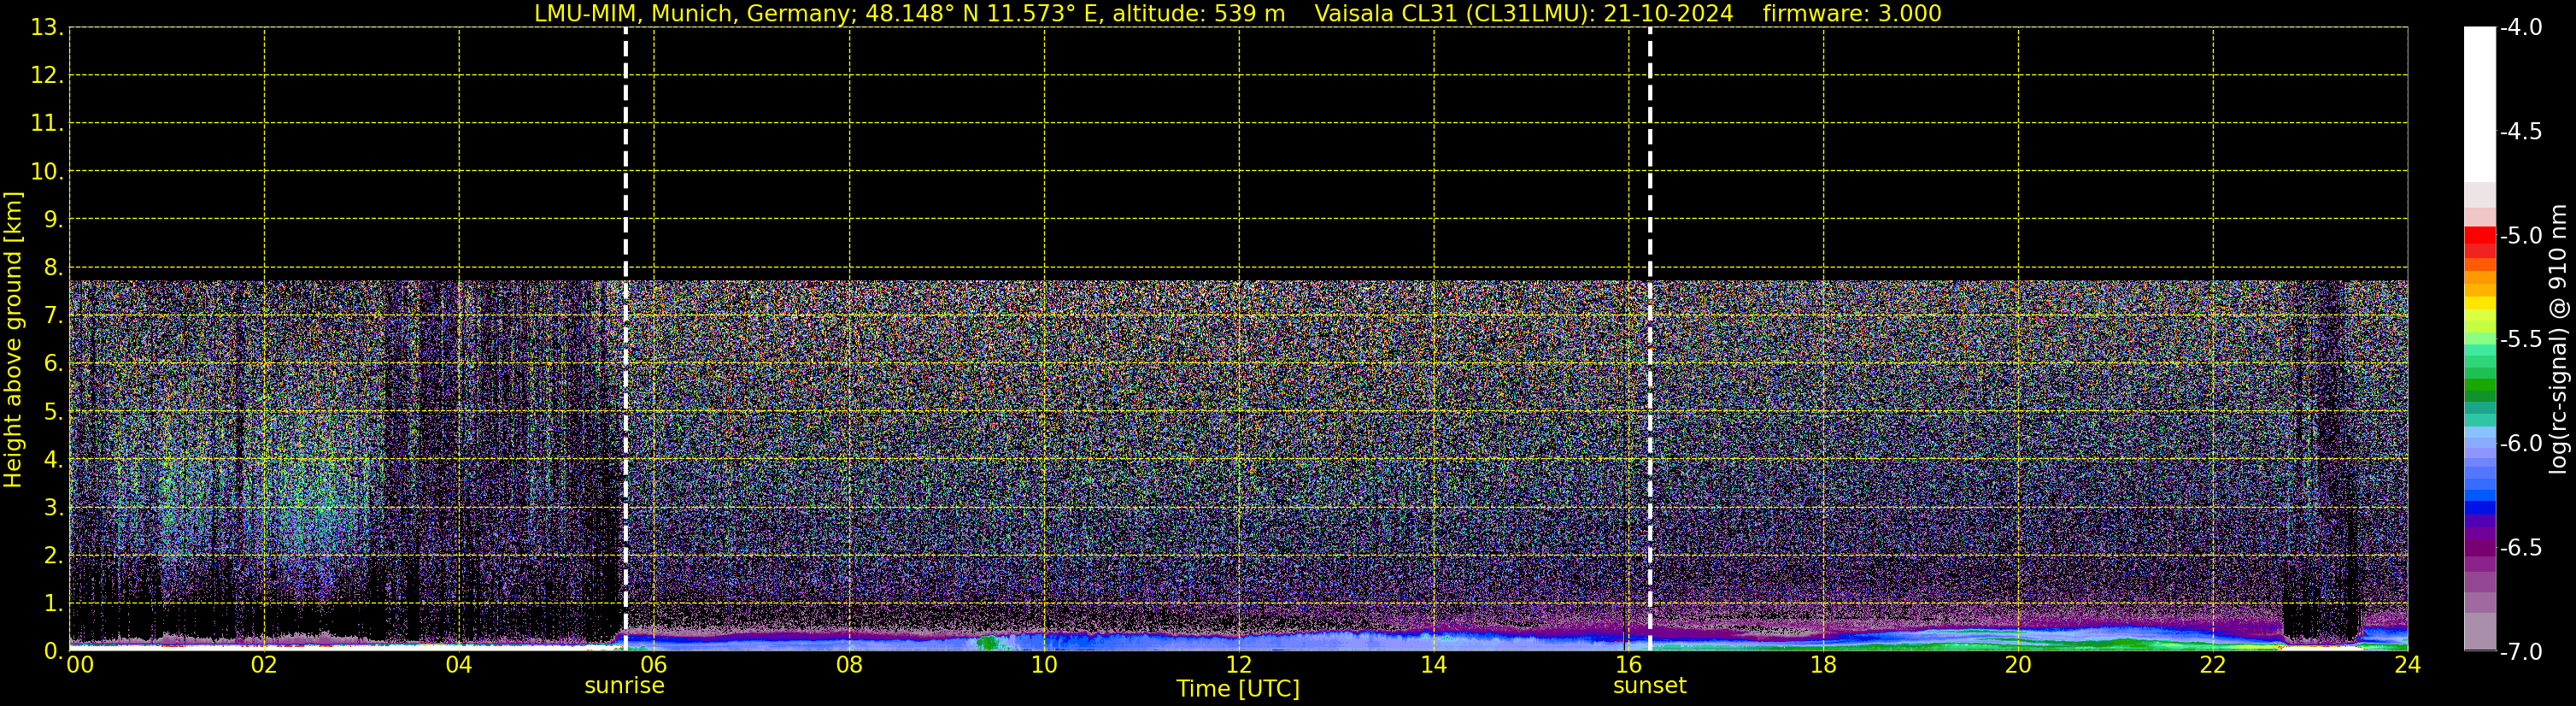
Task: Click the Height above ground [km] axis label
Action: tap(13, 339)
